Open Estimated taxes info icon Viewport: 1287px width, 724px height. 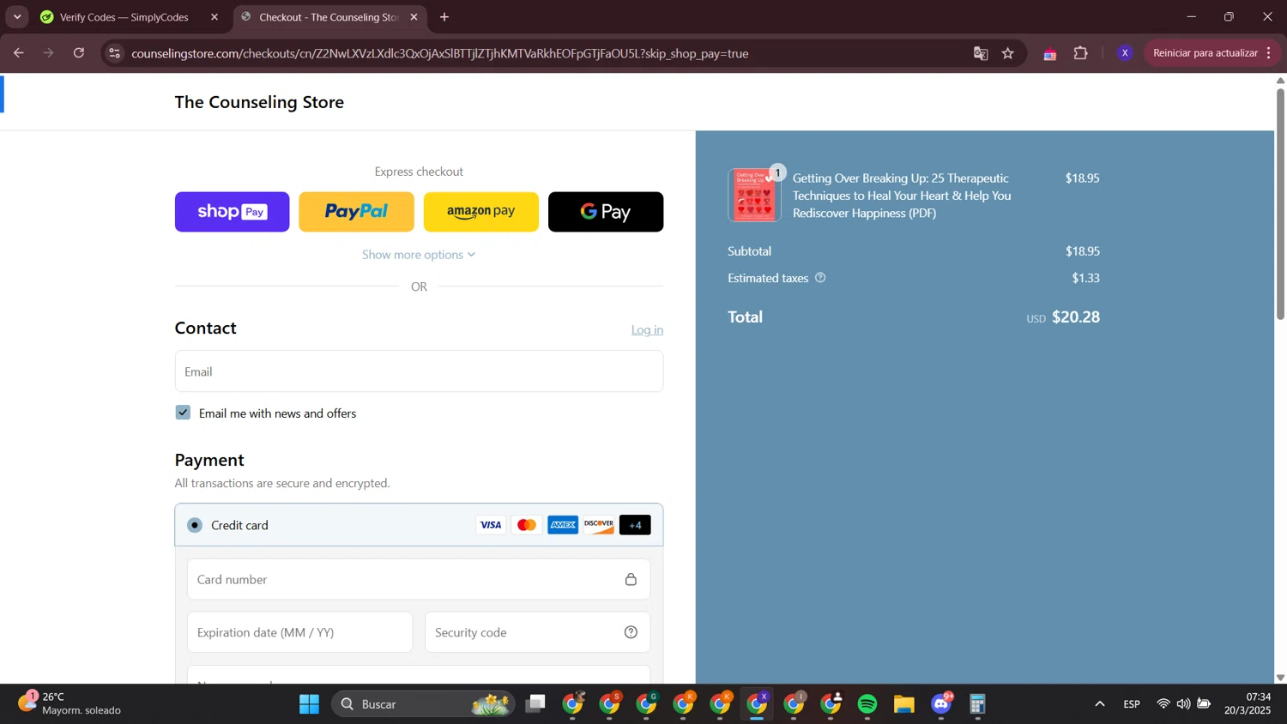click(820, 278)
